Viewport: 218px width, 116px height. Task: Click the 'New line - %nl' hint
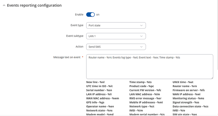point(95,82)
